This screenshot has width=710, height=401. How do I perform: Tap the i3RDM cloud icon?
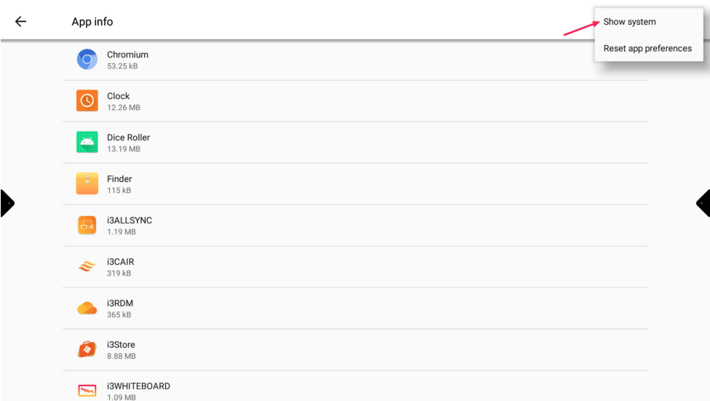point(87,309)
